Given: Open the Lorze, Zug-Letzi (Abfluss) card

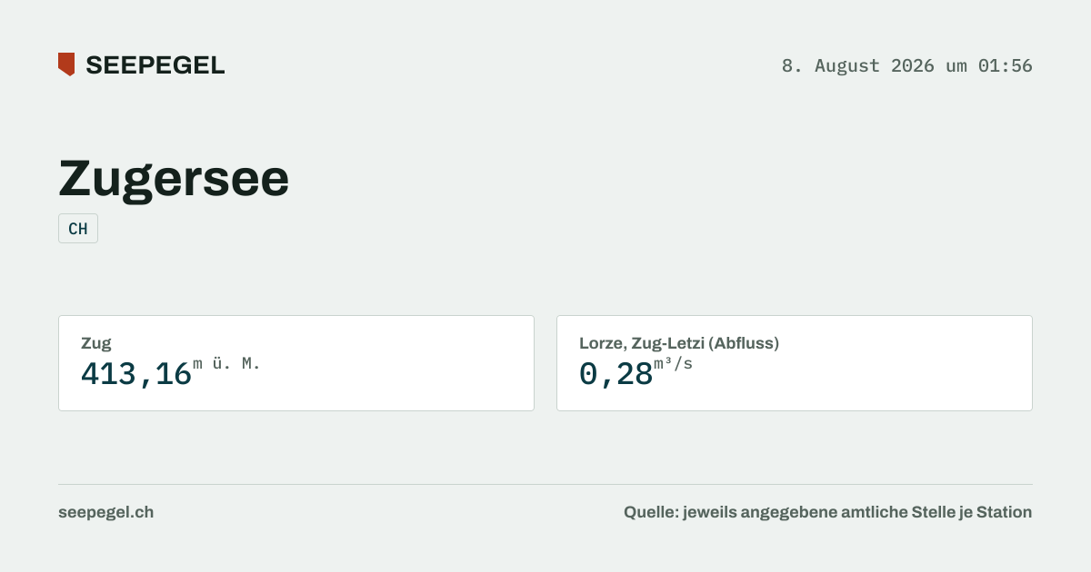Looking at the screenshot, I should [x=795, y=363].
